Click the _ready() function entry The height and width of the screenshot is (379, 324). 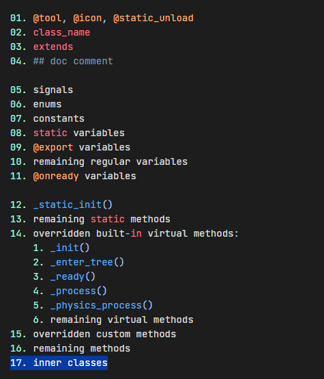[x=73, y=277]
